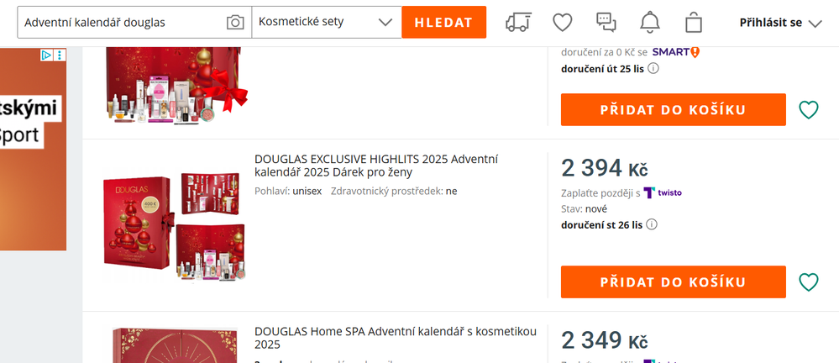Click the twisto pay-later logo link

point(663,193)
